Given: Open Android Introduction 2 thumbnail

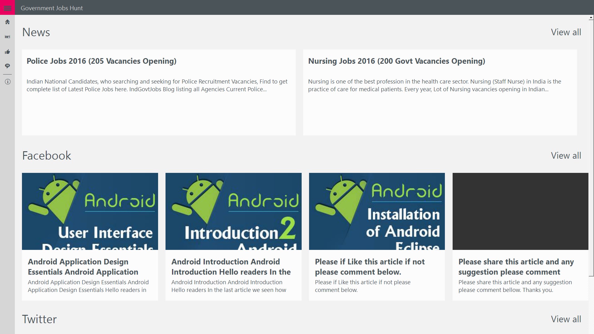Looking at the screenshot, I should [x=233, y=211].
